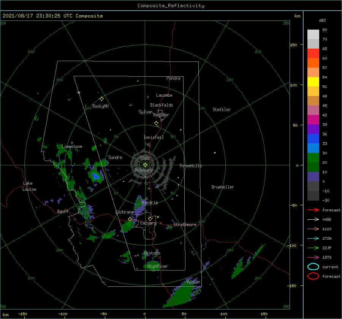Click the green 22JP arrow legend icon
Viewport: 342px width, 319px height.
click(313, 248)
